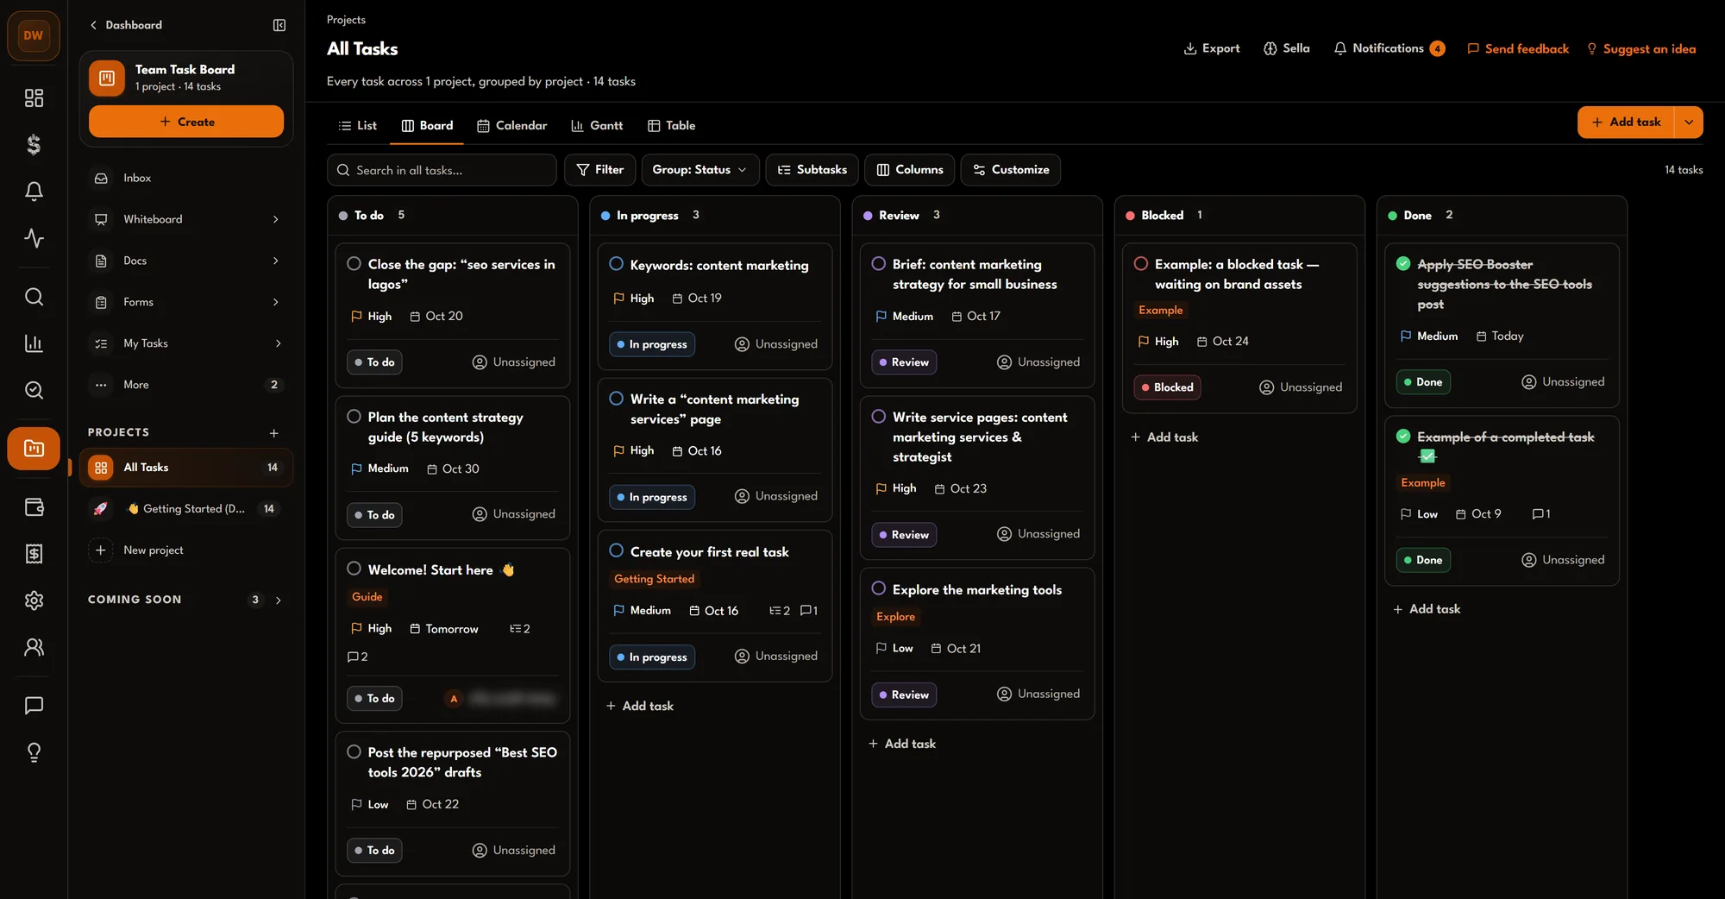Mark "Keywords: content marketing" task complete
The image size is (1725, 899).
click(616, 264)
